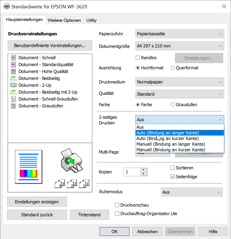Choose the 2-Up preset icon
The height and width of the screenshot is (239, 231).
[x=13, y=85]
